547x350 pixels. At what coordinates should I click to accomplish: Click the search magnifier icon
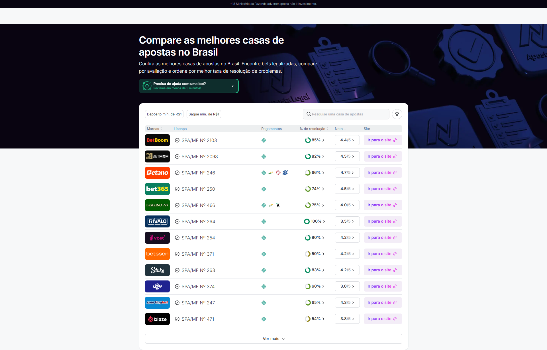coord(309,114)
